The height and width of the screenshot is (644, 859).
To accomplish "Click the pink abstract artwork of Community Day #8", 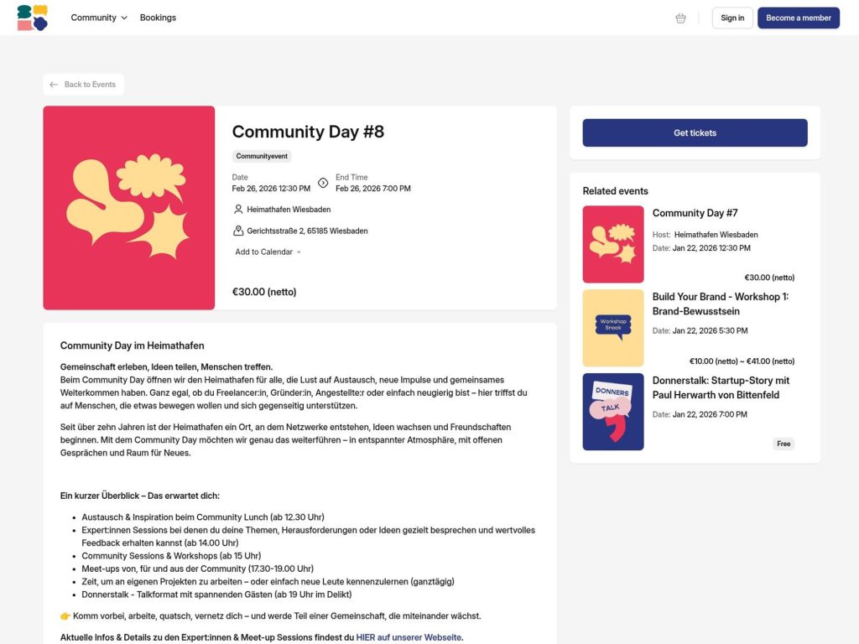I will coord(129,206).
